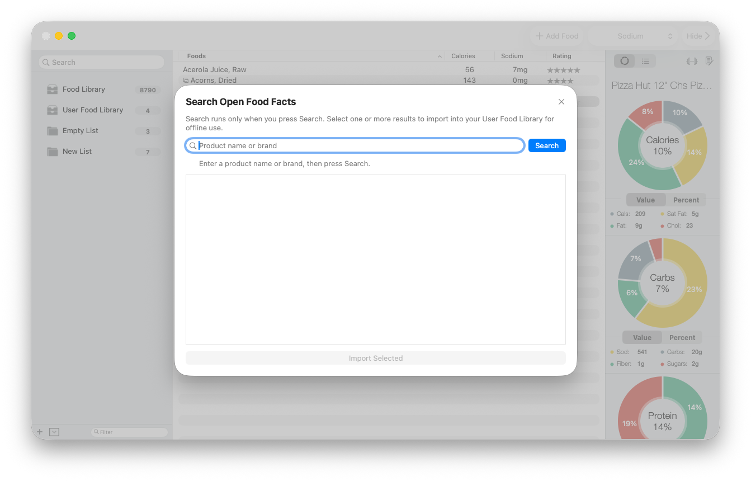Open the dropdown menu beside the plus icon
Screen dimensions: 751x481
[54, 432]
